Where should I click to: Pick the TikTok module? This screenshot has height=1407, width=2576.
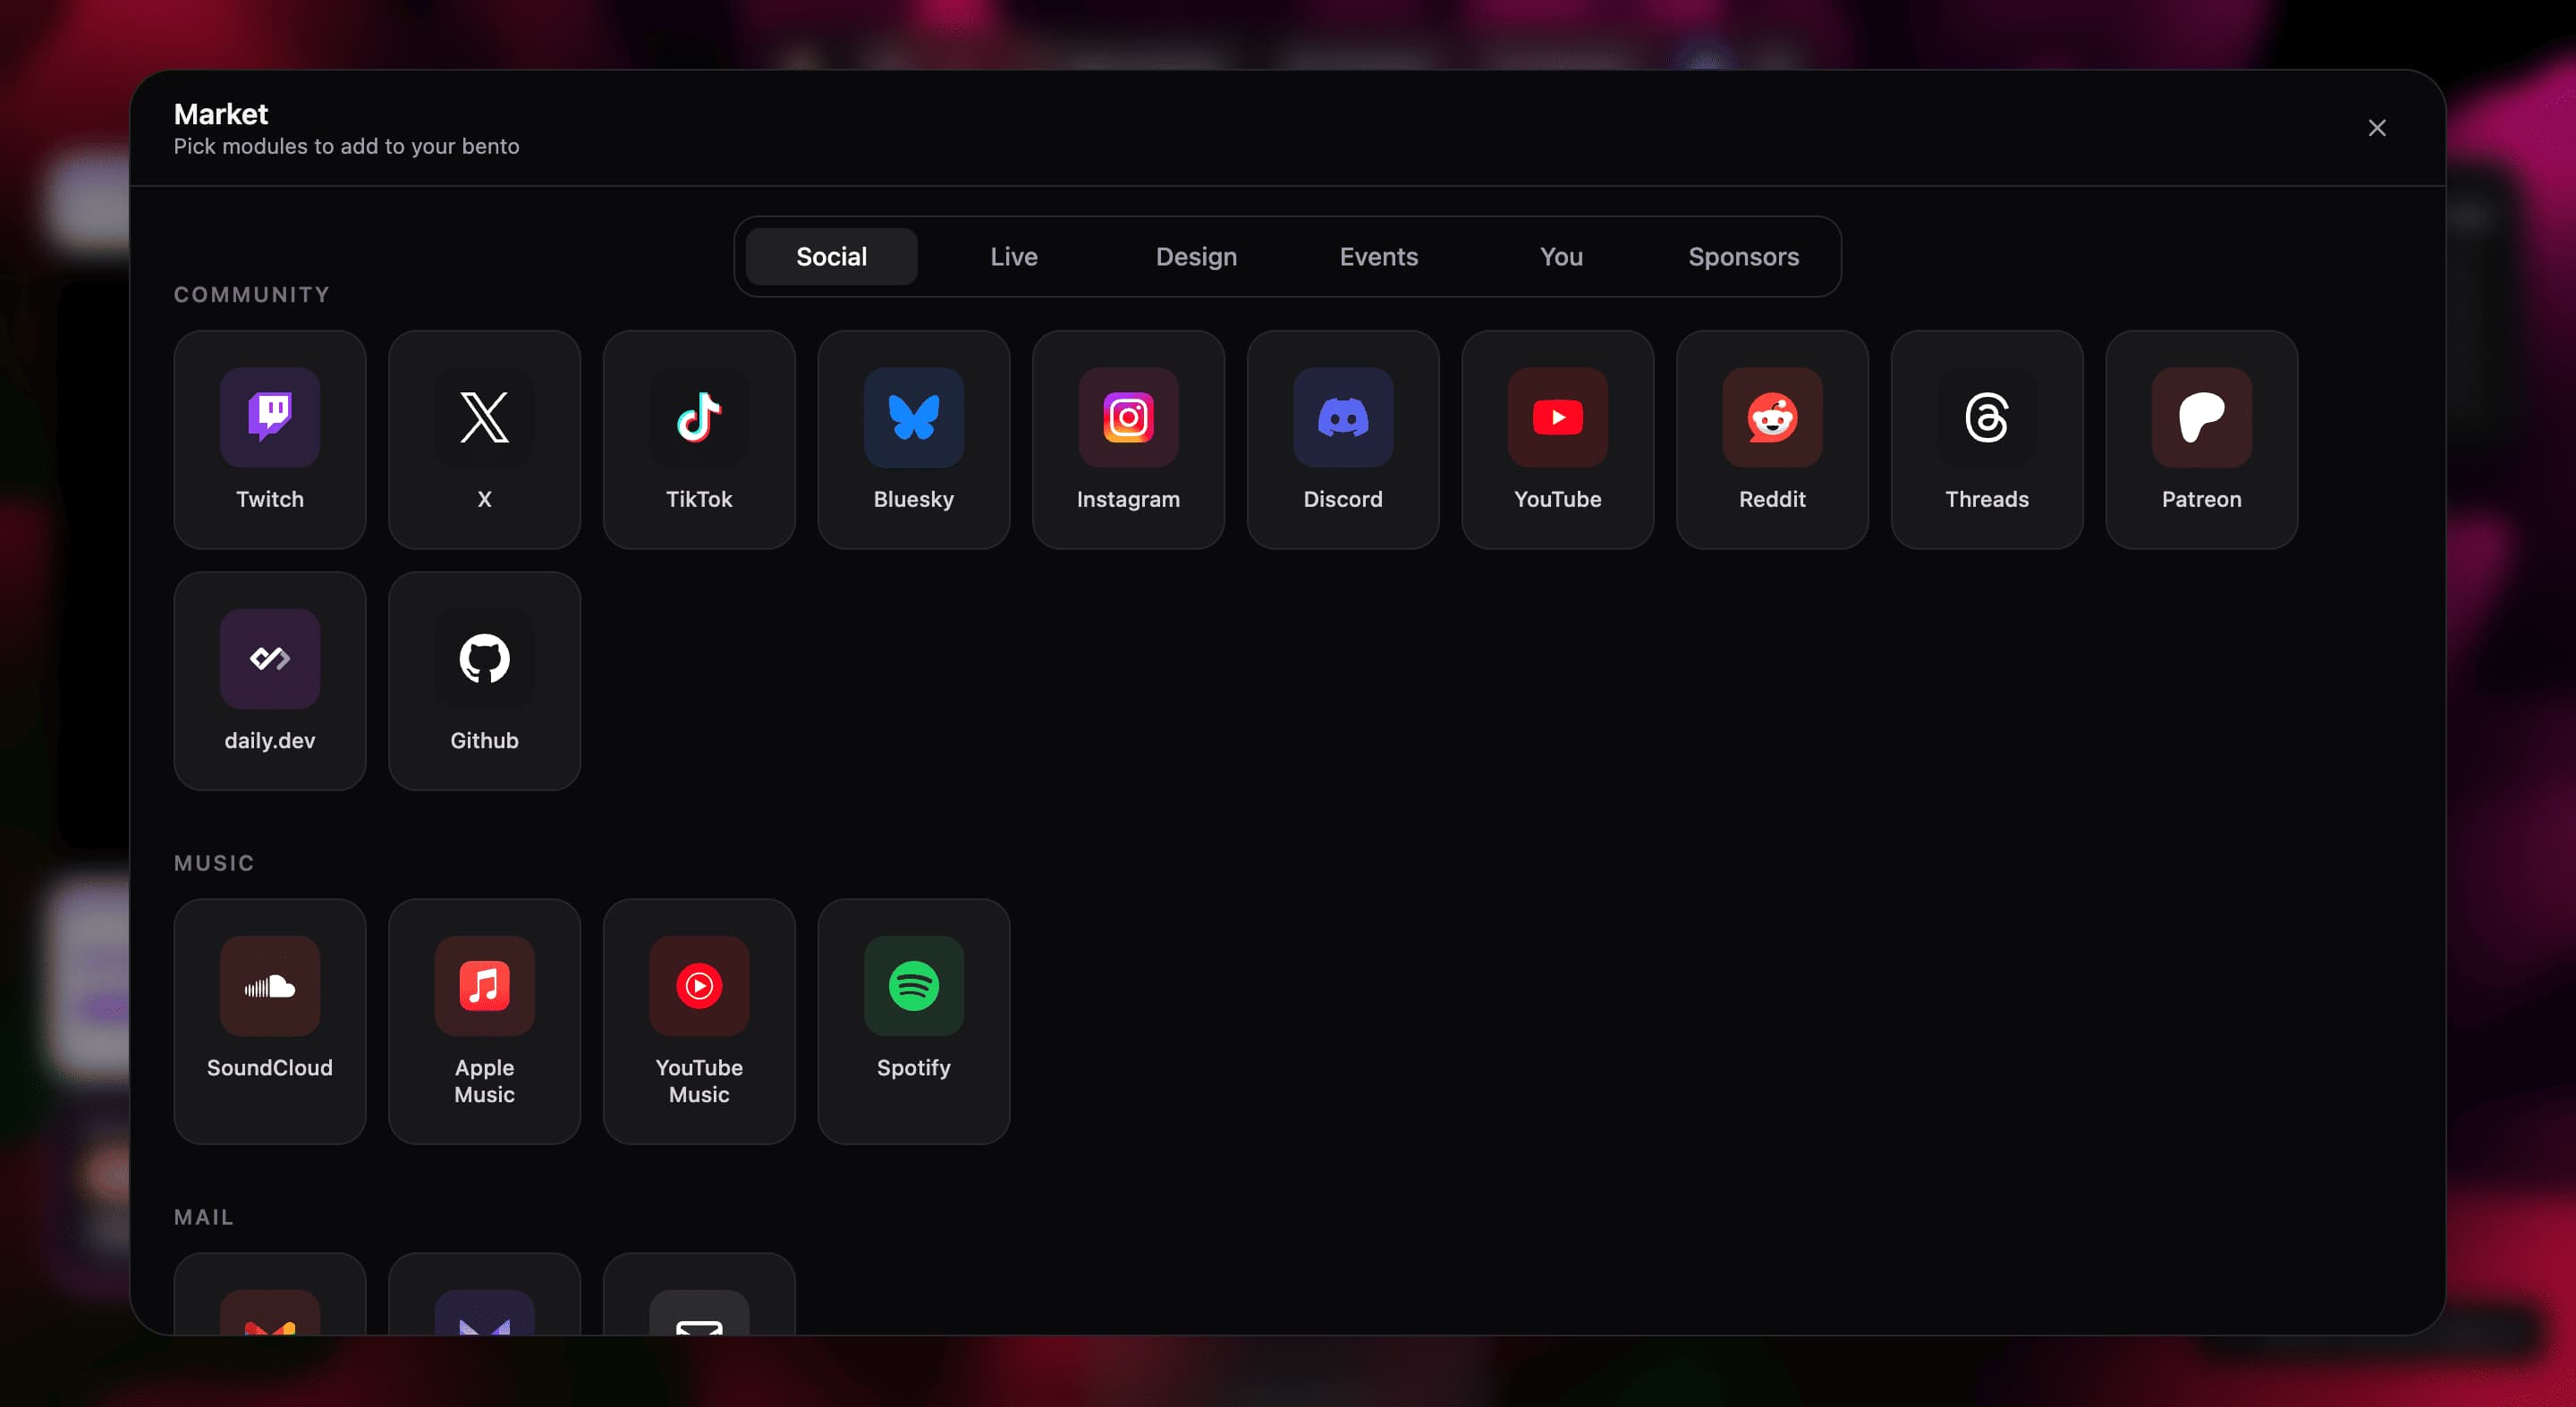click(699, 440)
